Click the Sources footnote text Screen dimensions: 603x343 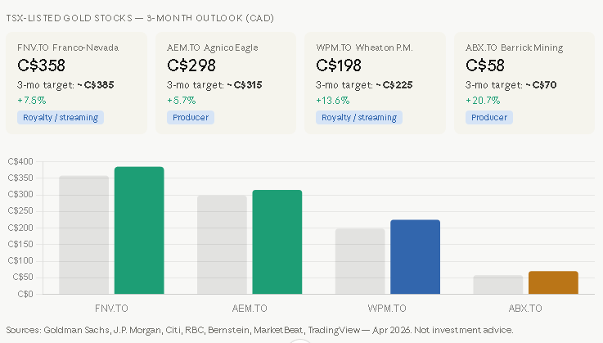(x=259, y=330)
